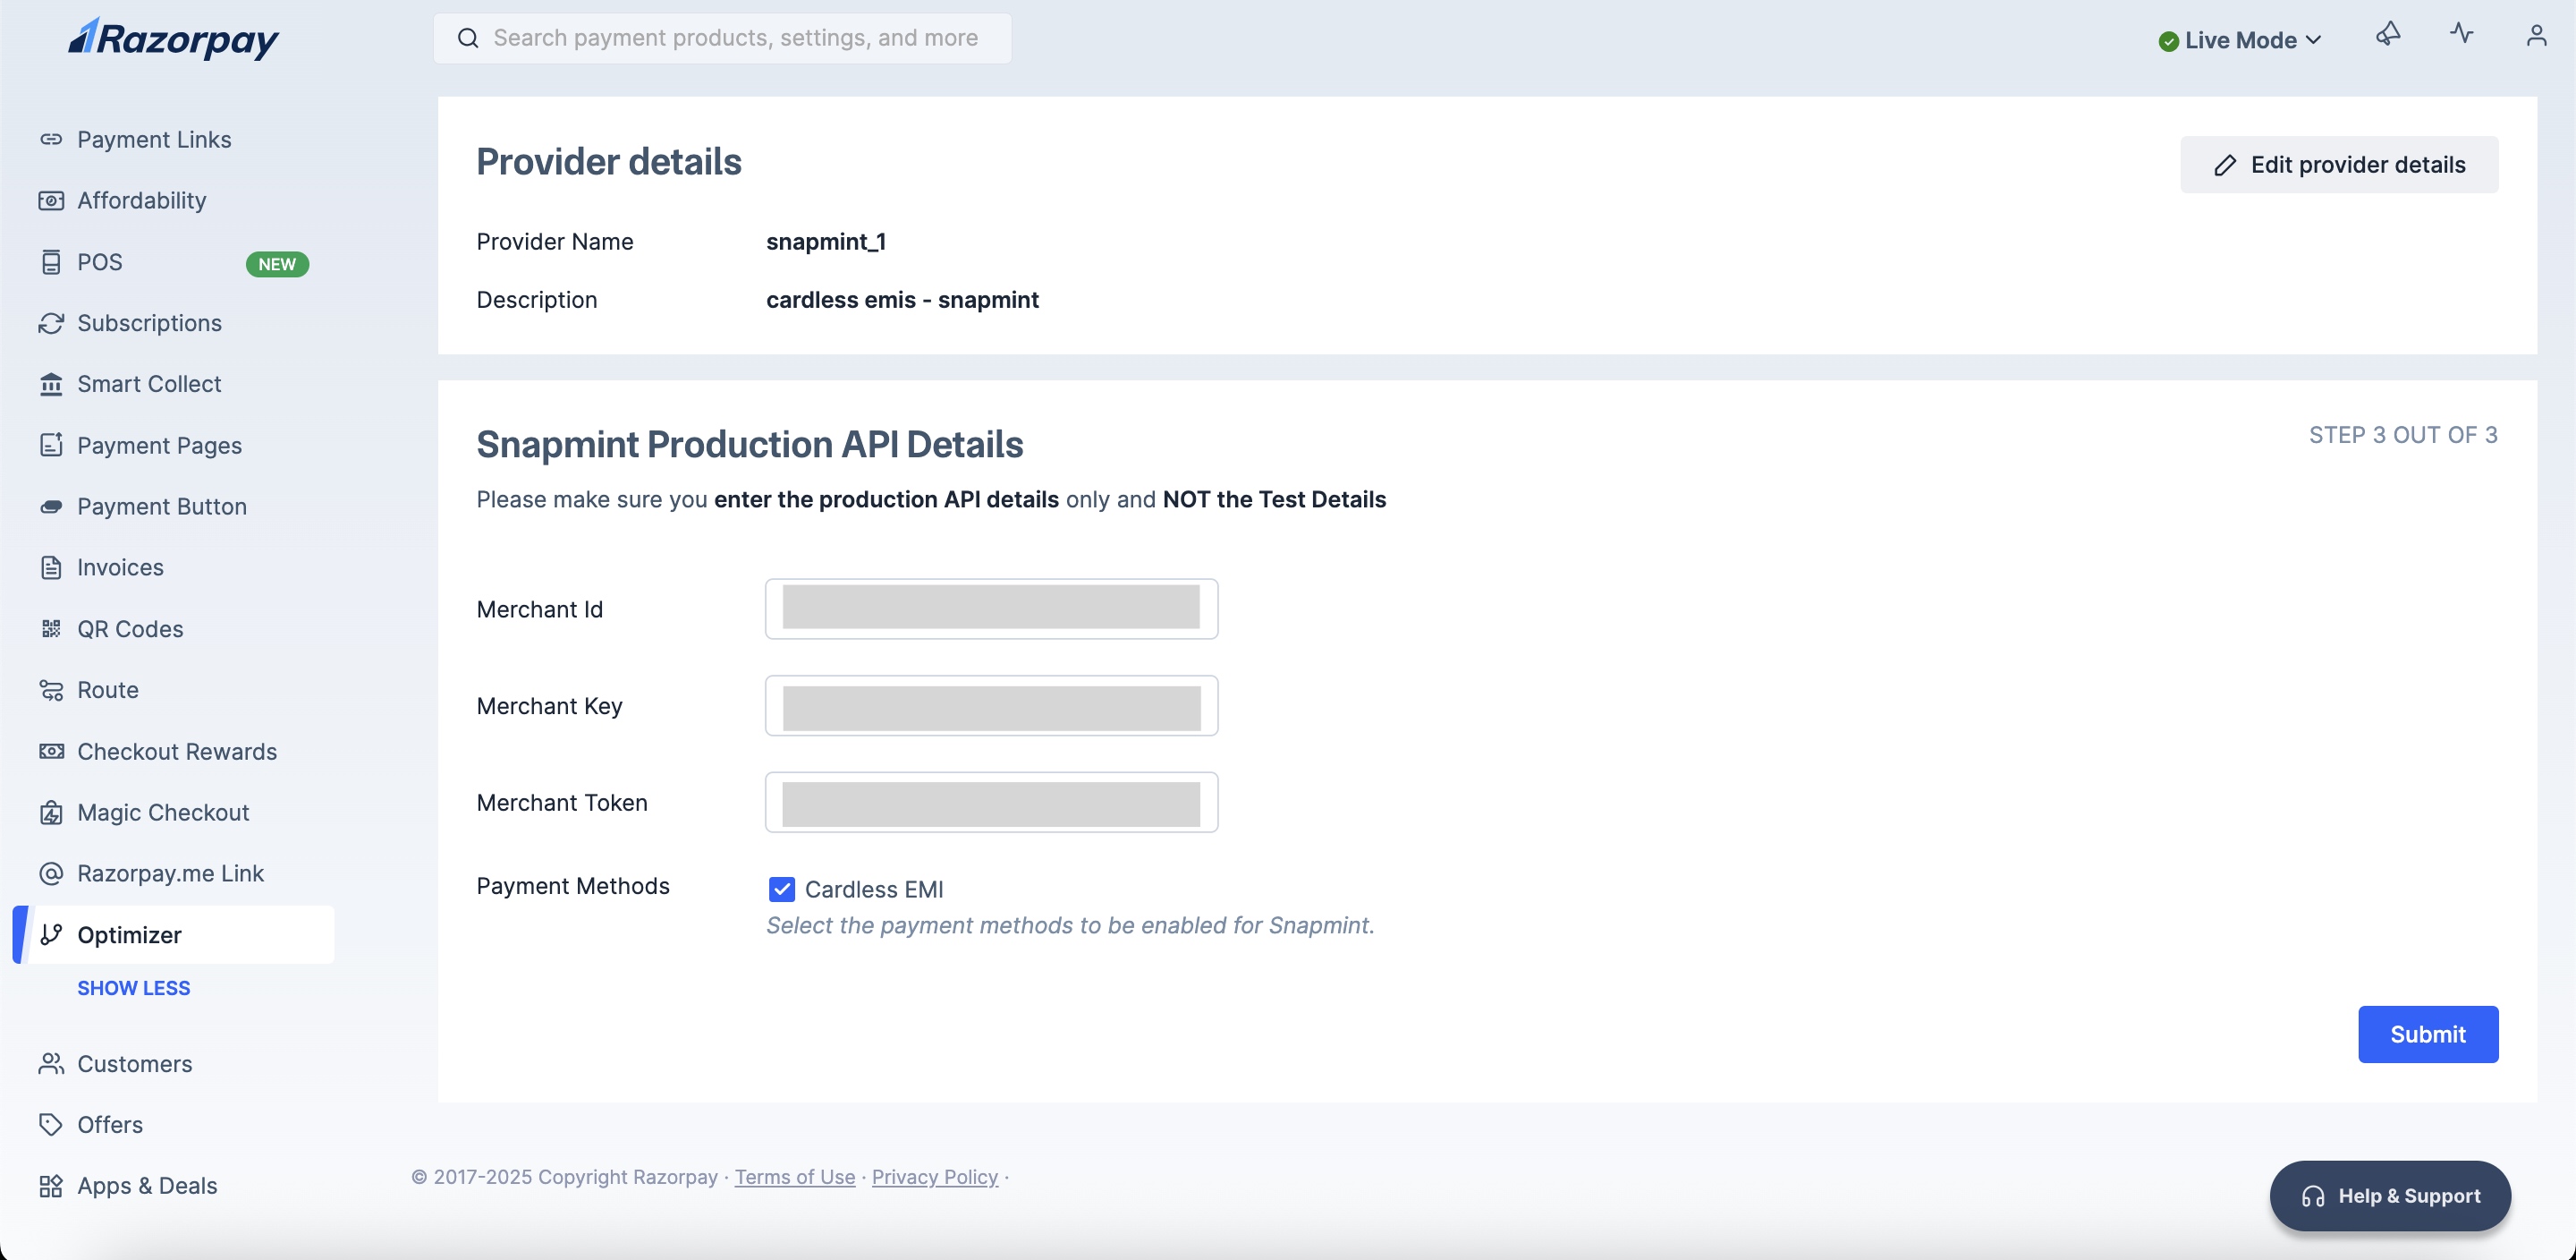
Task: Open Help & Support chat
Action: [x=2390, y=1196]
